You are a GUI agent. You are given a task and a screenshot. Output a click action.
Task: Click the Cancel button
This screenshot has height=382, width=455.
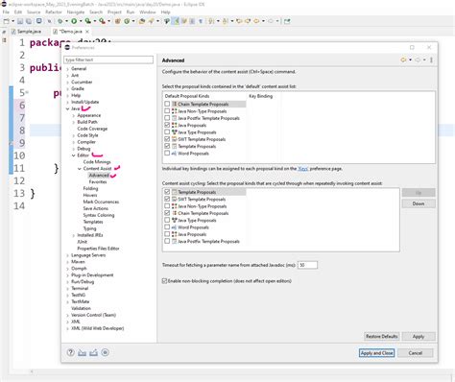(416, 353)
